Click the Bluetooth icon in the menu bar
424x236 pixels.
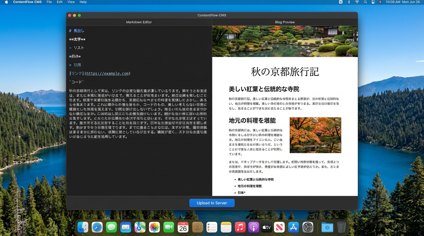349,2
